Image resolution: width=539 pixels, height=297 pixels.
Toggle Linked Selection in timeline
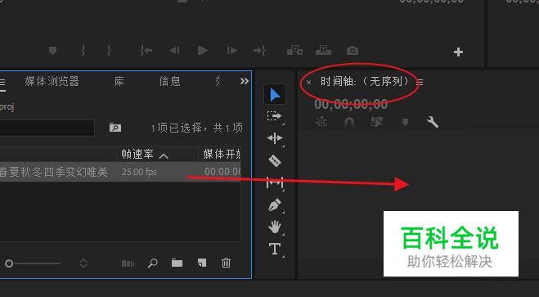[x=377, y=122]
